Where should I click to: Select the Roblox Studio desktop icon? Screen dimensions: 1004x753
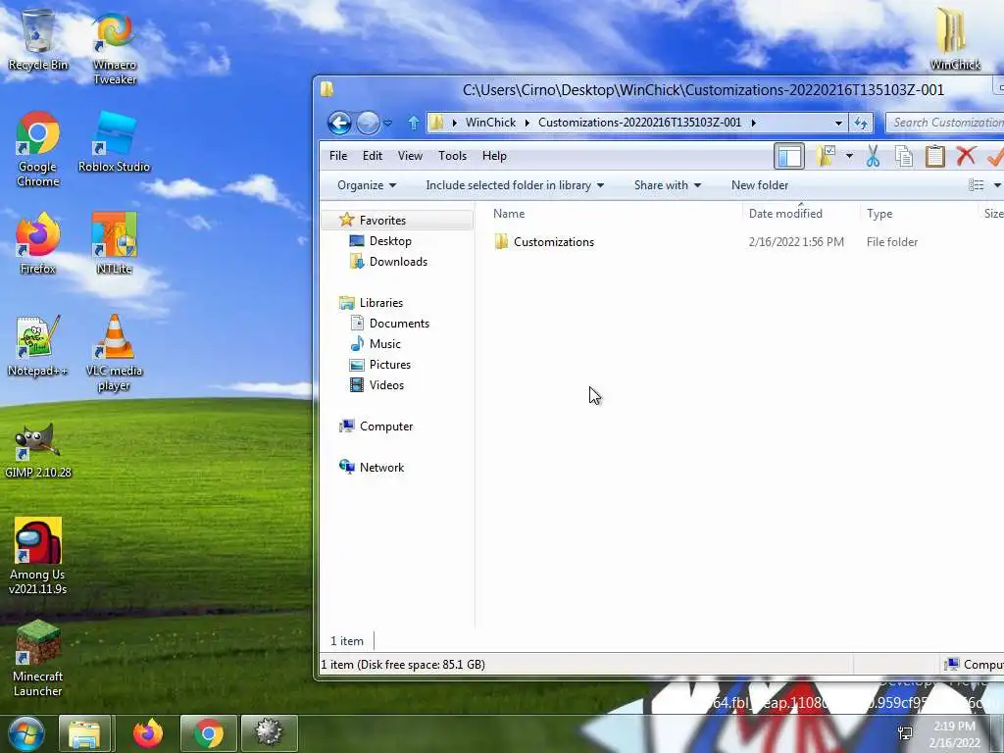click(114, 142)
